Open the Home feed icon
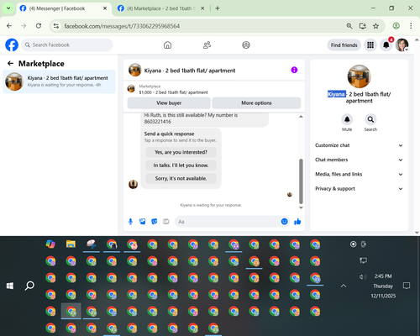 pos(167,45)
